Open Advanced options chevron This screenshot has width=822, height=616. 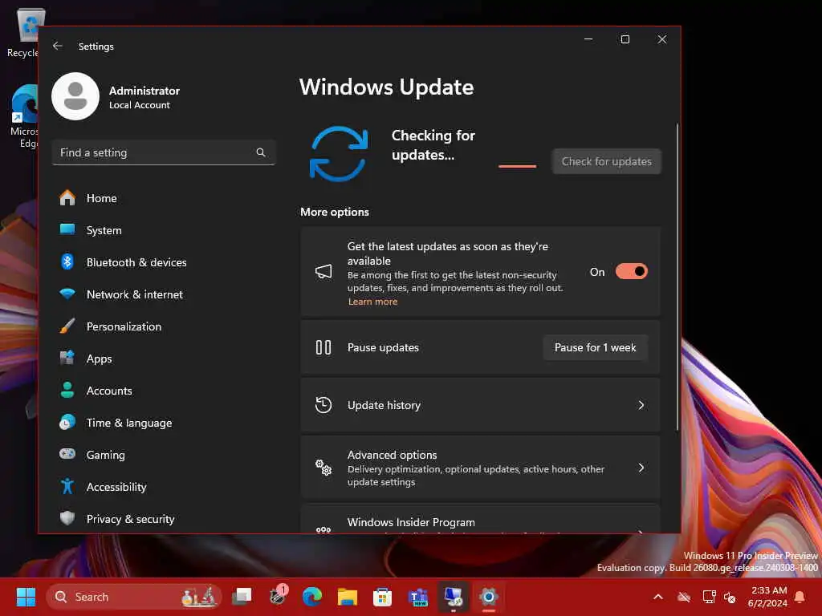coord(641,468)
